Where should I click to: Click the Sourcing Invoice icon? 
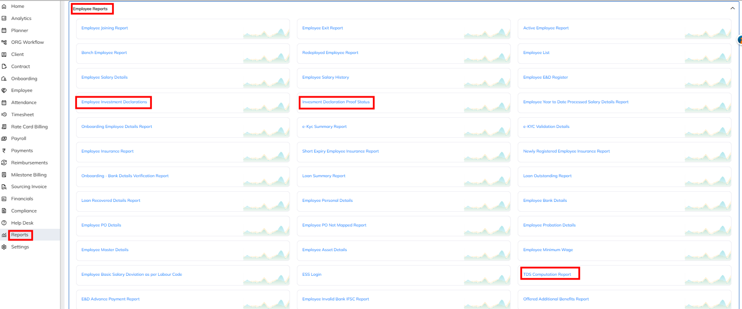4,187
